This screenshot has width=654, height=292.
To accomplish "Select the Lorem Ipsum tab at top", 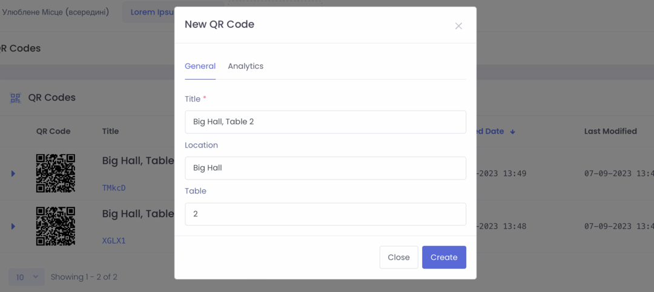I will click(x=150, y=12).
